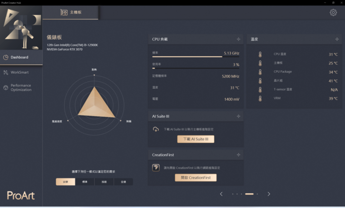
Task: Click the thermometer icon beside CPU 溫度
Action: pos(260,54)
